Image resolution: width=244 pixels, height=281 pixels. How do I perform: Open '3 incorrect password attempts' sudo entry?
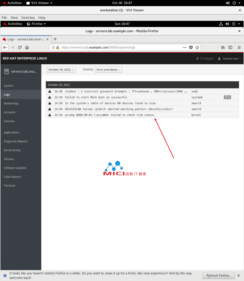[x=142, y=91]
